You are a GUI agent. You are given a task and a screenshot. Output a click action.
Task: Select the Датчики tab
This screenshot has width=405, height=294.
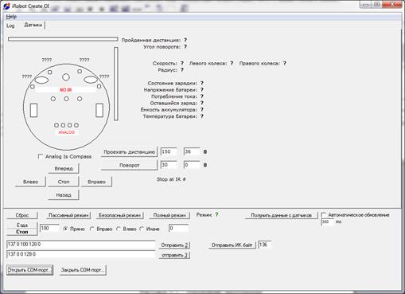[x=33, y=25]
